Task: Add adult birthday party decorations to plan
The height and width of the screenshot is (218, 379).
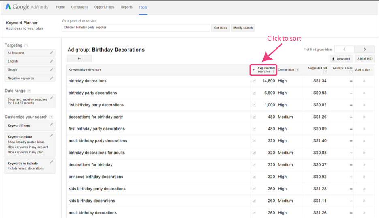Action: coord(364,141)
